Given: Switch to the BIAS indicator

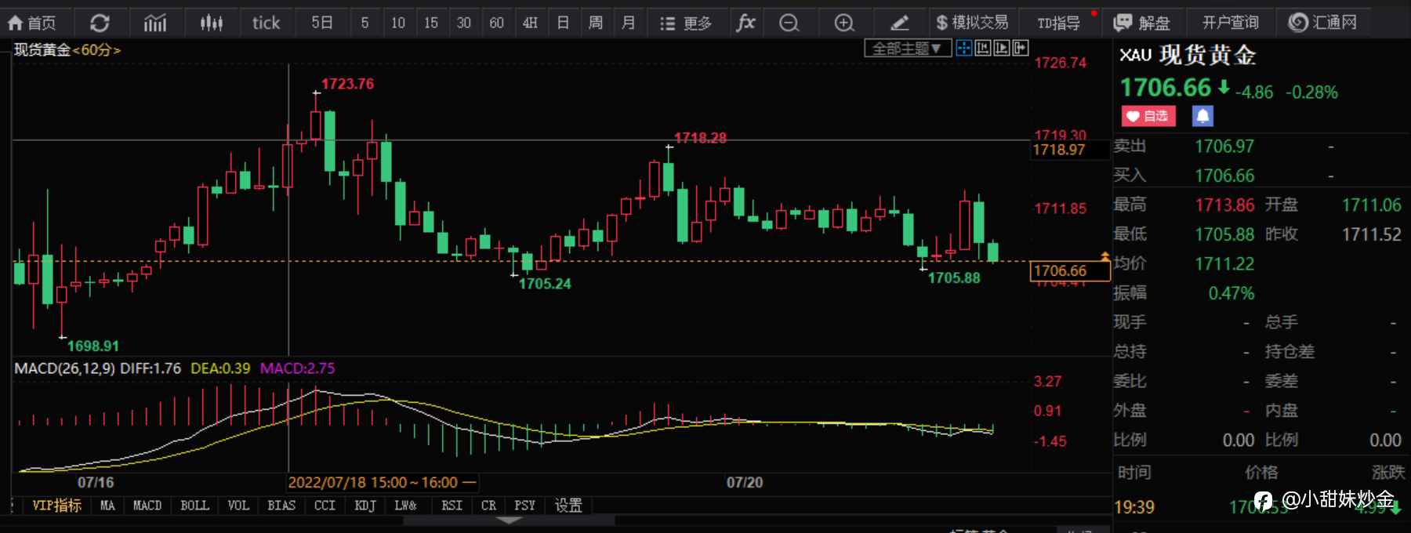Looking at the screenshot, I should point(281,506).
